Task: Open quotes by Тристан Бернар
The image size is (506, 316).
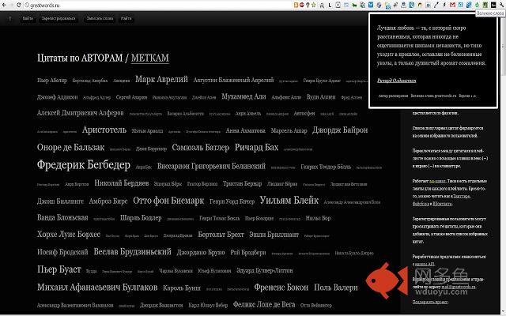Action: point(242,183)
